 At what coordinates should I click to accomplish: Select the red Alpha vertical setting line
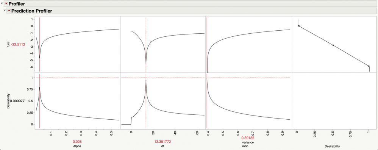pos(39,72)
